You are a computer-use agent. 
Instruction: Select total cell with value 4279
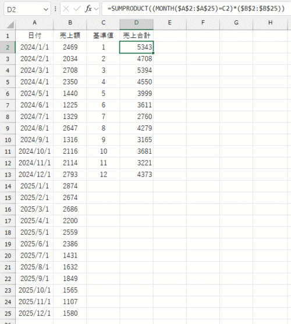click(136, 128)
